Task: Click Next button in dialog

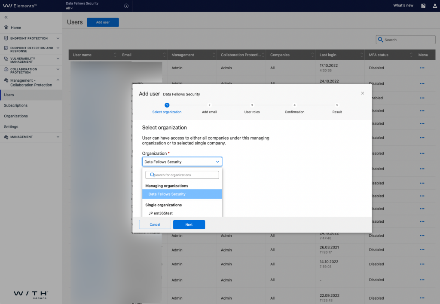Action: pyautogui.click(x=189, y=224)
